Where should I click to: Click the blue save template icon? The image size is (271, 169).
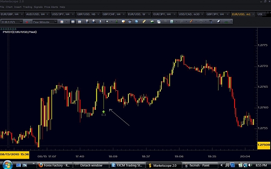172,22
